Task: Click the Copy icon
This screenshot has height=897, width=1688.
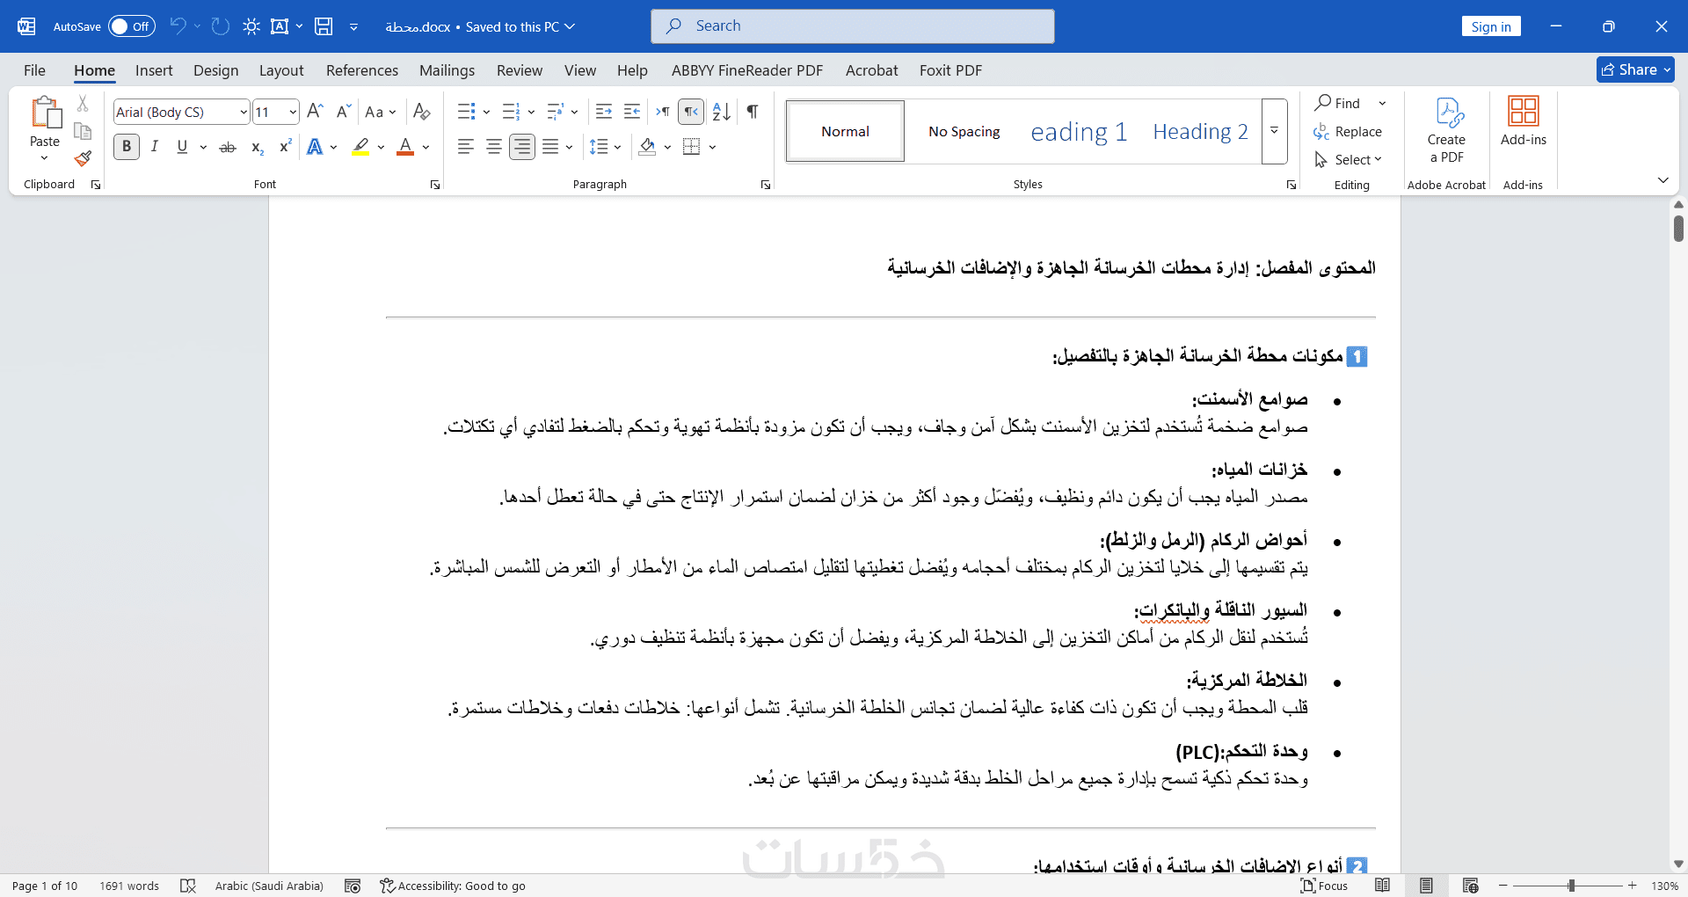Action: [83, 131]
